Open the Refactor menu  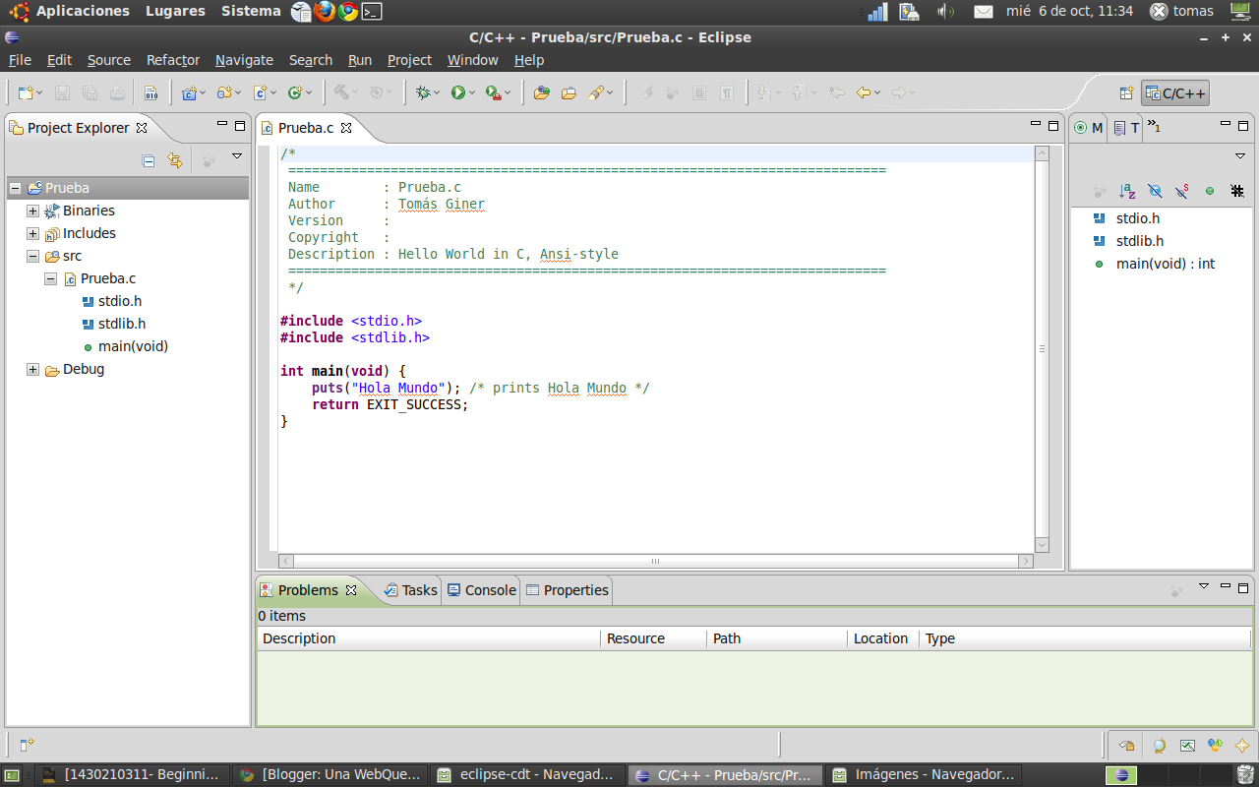tap(173, 60)
